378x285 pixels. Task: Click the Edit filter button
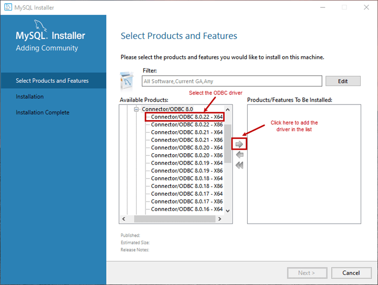(343, 81)
